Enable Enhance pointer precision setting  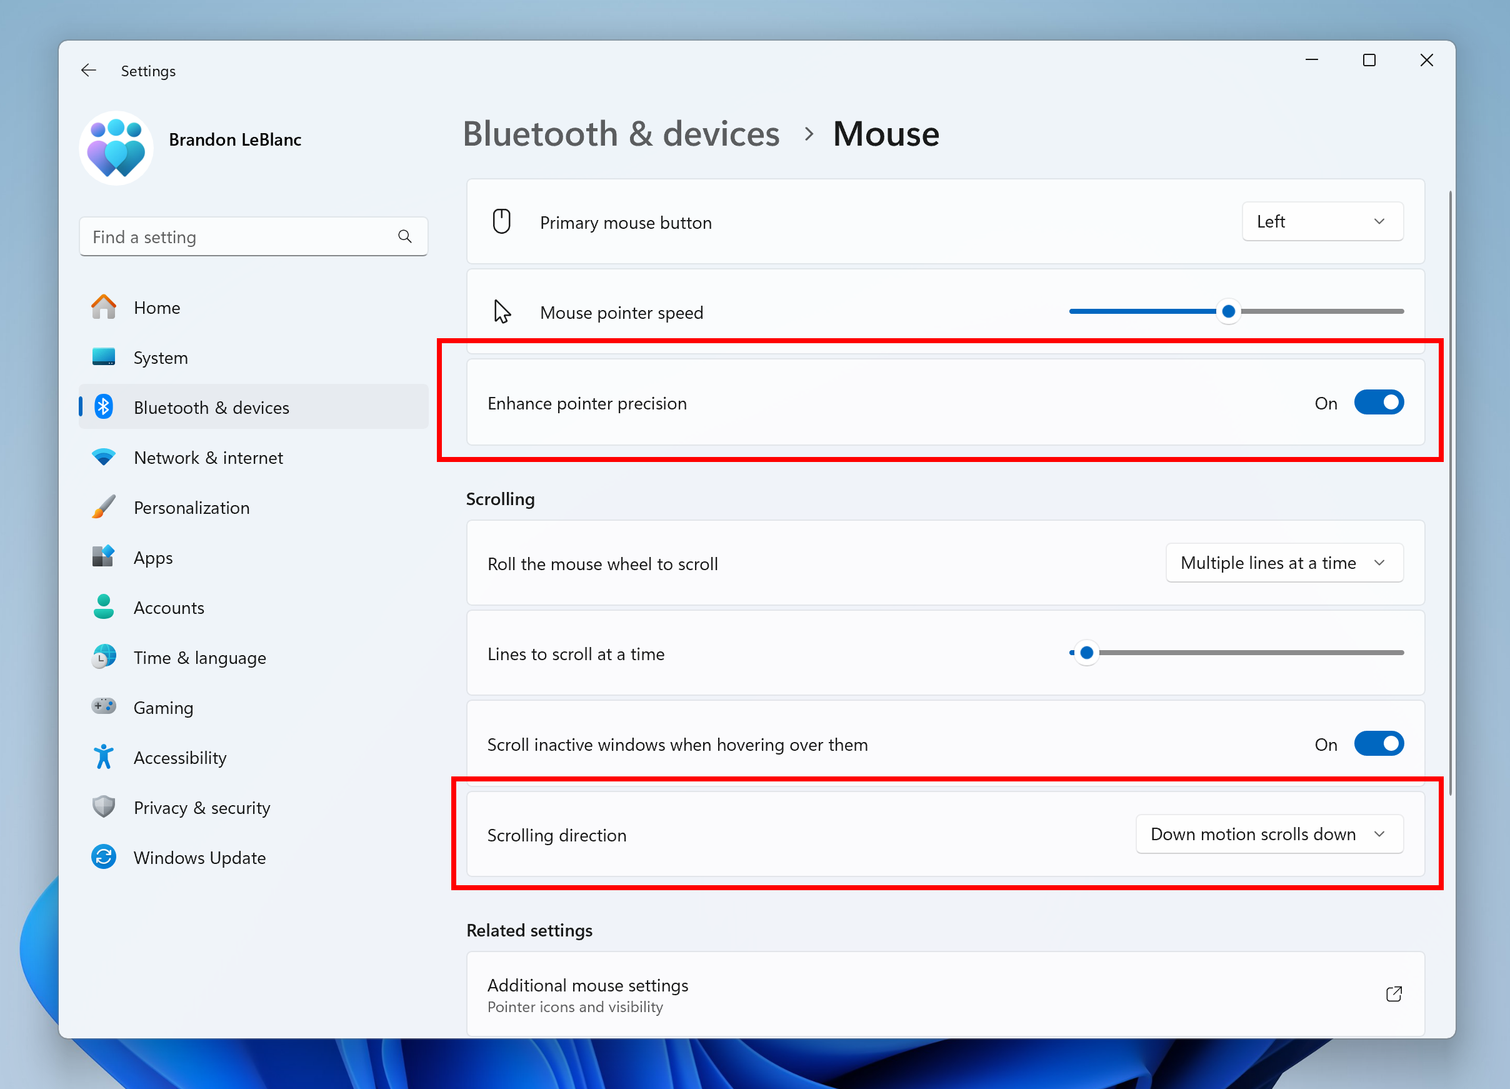tap(1377, 403)
